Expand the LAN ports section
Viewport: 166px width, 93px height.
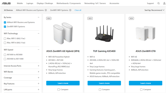coord(38,89)
